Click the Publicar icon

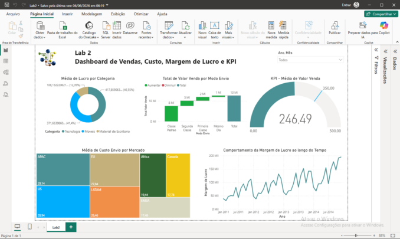(335, 26)
